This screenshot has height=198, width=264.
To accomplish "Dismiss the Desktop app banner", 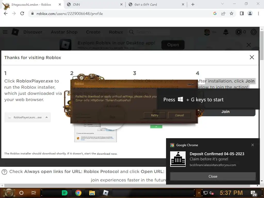I will click(249, 45).
